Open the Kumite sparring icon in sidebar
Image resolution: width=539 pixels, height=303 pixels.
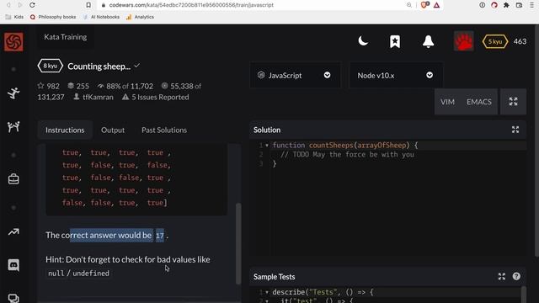13,127
